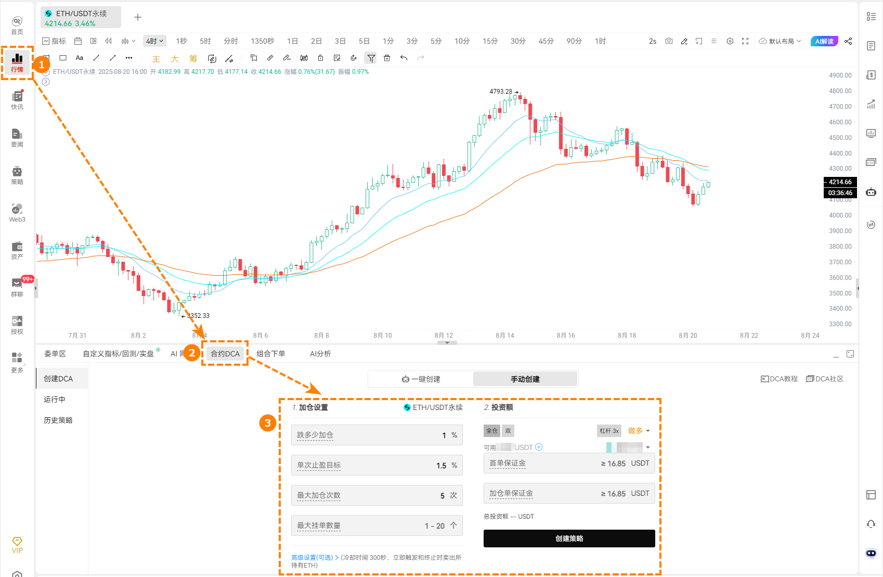Delete drawings using the trash icon

pos(387,58)
